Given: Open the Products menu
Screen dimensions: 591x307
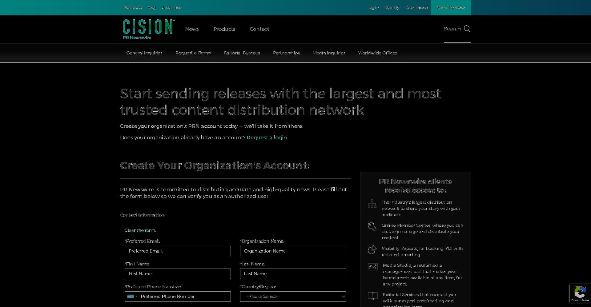Looking at the screenshot, I should pos(224,29).
